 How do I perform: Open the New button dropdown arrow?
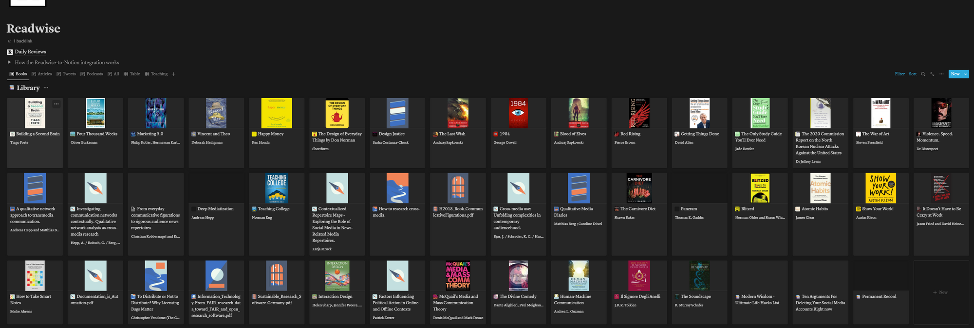click(x=965, y=74)
